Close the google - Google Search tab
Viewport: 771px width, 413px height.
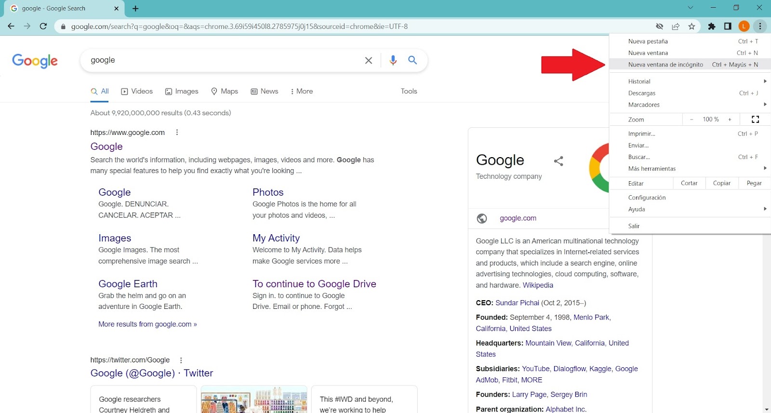[x=117, y=9]
